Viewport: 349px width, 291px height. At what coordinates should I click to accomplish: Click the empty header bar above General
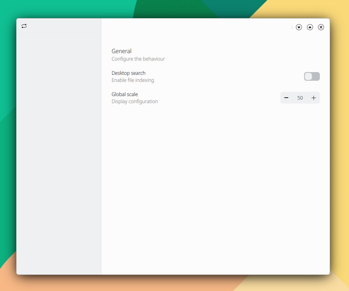[x=197, y=27]
